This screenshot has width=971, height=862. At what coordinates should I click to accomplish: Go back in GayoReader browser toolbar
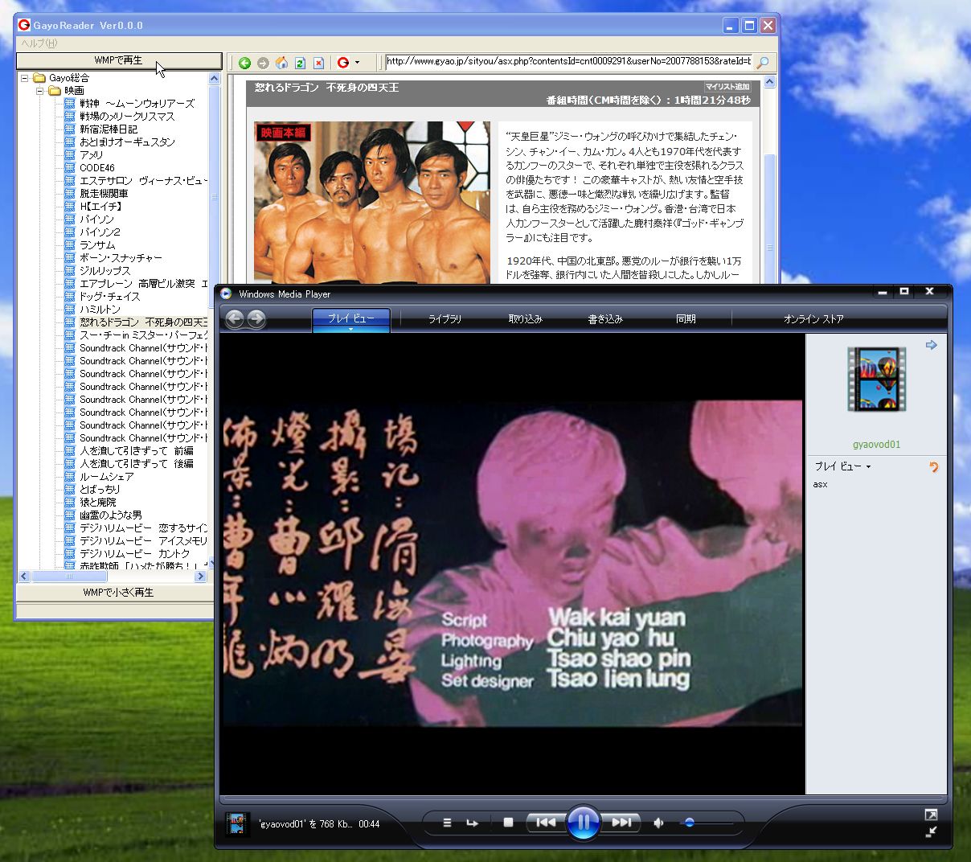pyautogui.click(x=244, y=63)
